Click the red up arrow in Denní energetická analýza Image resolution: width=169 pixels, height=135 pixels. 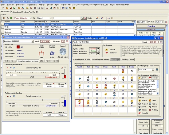pos(8,68)
